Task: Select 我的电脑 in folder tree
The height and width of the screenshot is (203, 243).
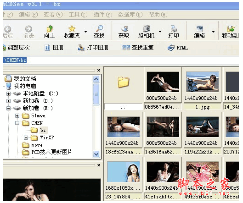Action: [25, 86]
